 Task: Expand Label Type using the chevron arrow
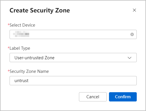point(130,58)
